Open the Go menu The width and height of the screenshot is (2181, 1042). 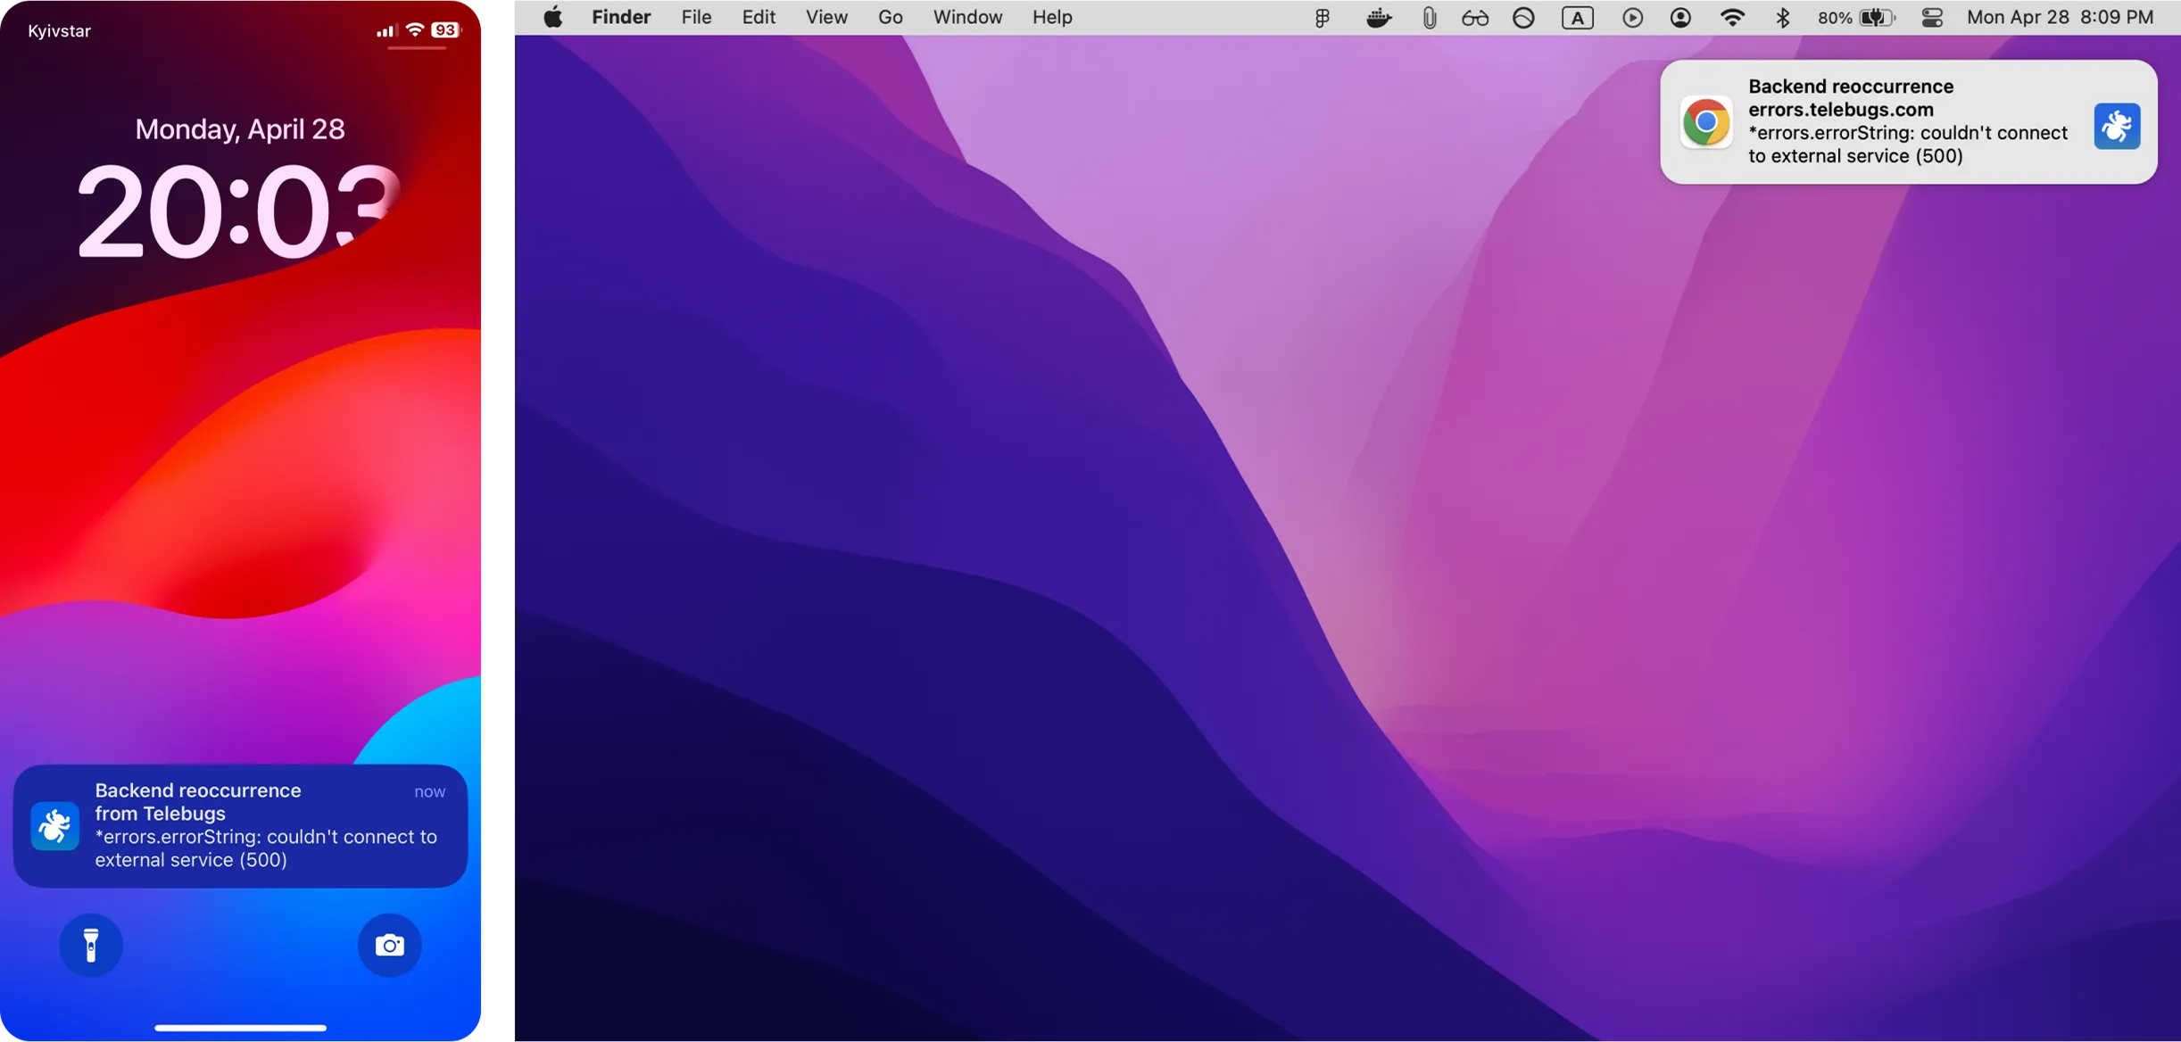(890, 18)
